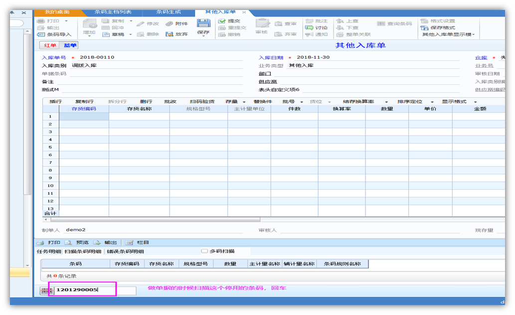Click the 保存格式 save format icon
The width and height of the screenshot is (515, 315).
pyautogui.click(x=424, y=28)
